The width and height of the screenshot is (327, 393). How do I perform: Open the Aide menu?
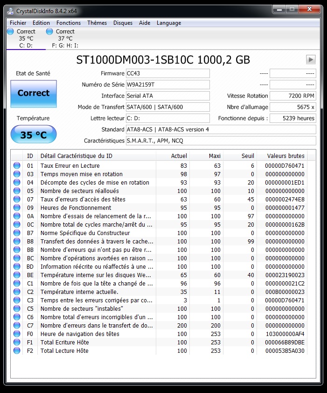pos(145,23)
